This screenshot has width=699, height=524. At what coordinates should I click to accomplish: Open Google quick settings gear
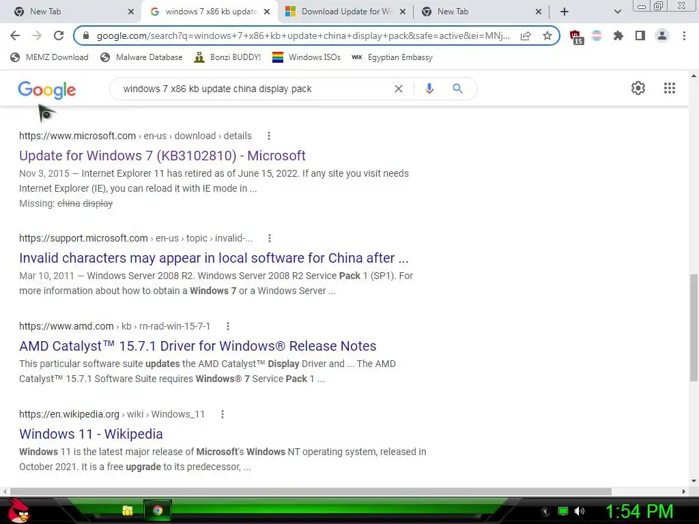(638, 88)
